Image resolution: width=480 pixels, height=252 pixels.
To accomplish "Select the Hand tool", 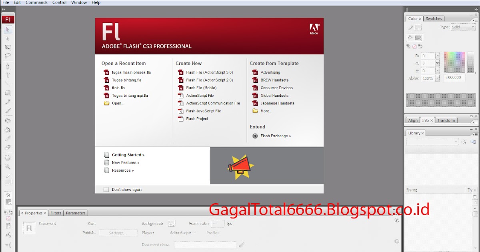I will tap(8, 158).
